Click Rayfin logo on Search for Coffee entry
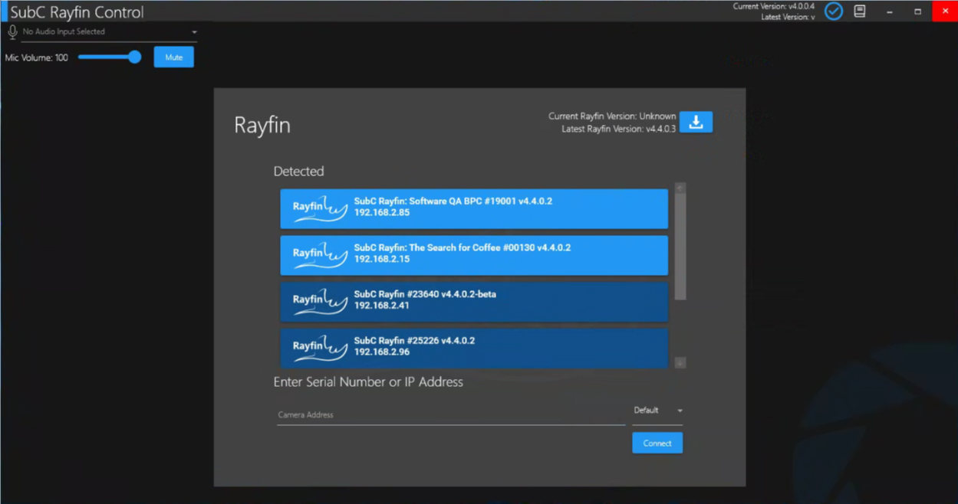Viewport: 958px width, 504px height. (x=319, y=255)
